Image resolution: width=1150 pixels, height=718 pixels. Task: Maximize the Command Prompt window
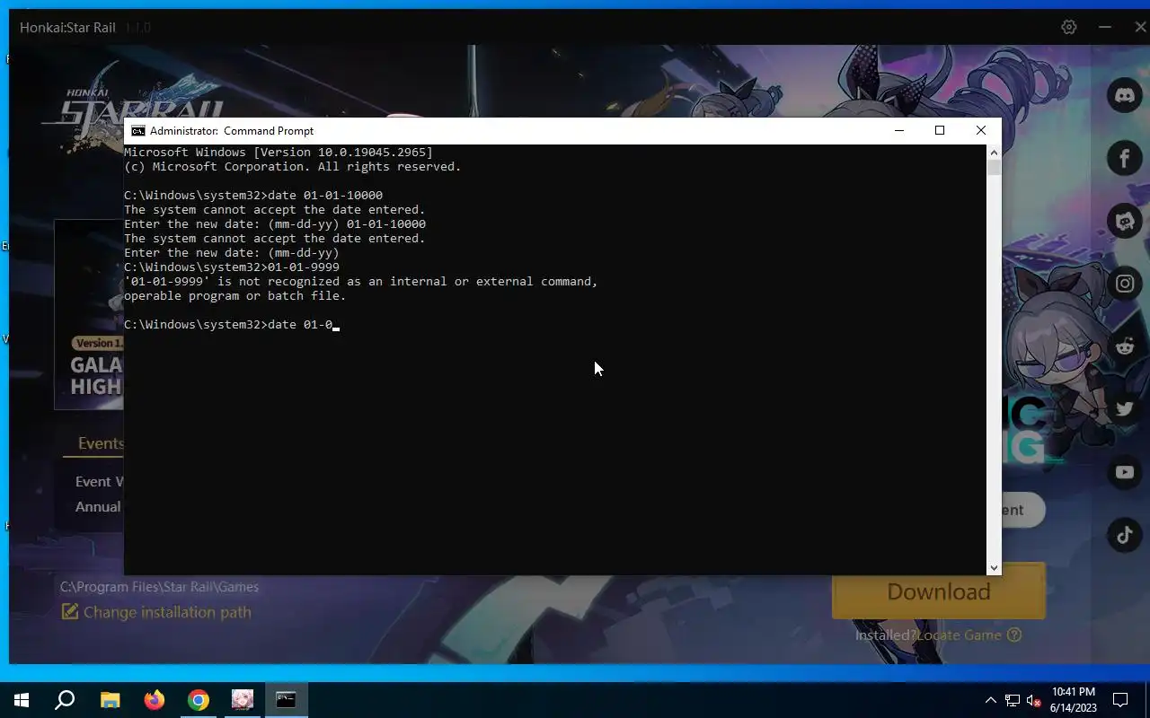pos(940,131)
